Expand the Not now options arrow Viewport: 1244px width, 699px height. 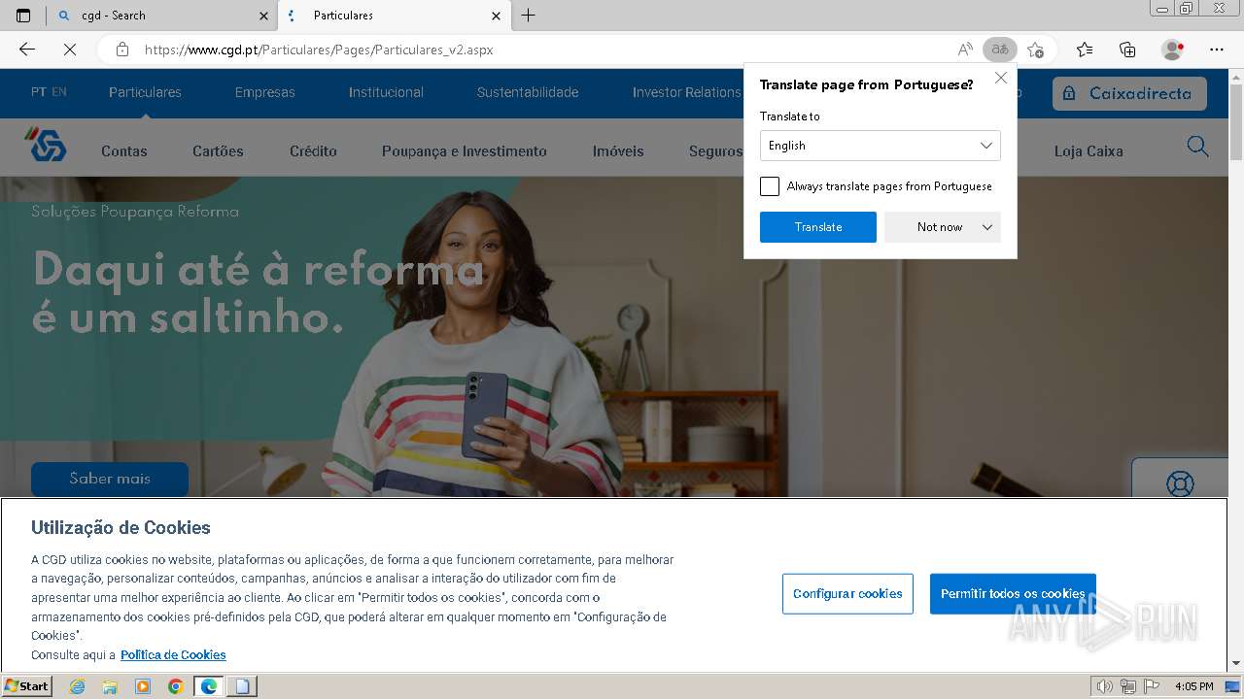pyautogui.click(x=987, y=227)
